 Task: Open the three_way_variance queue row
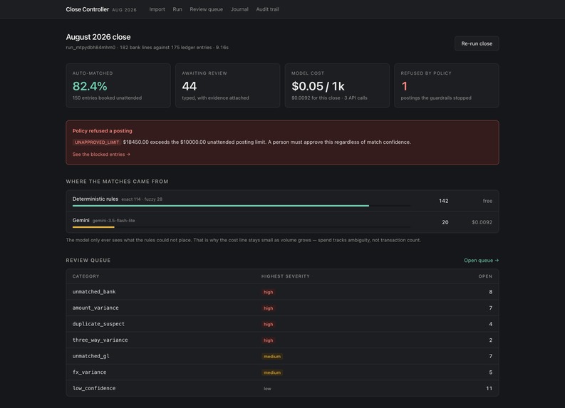pos(282,340)
